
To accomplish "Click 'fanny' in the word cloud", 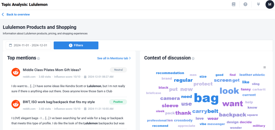I will pyautogui.click(x=246, y=89).
